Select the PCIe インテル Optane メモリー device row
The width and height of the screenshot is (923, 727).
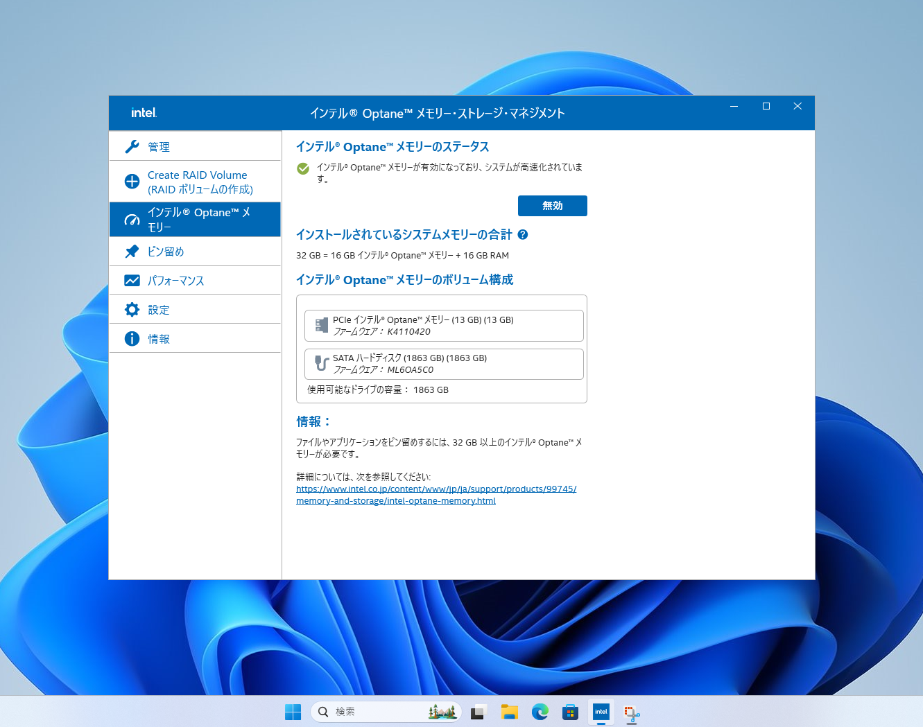coord(444,326)
